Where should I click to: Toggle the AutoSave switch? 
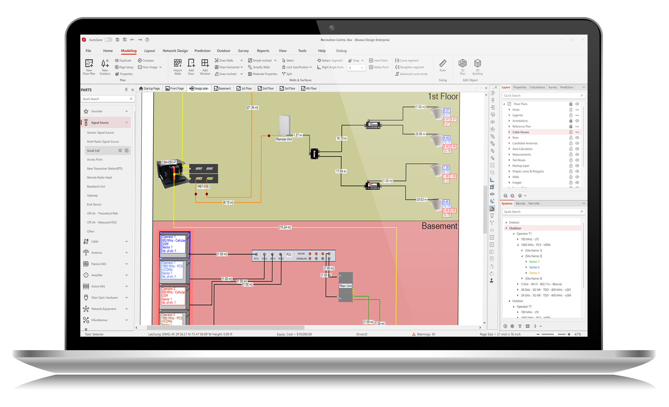click(x=108, y=40)
